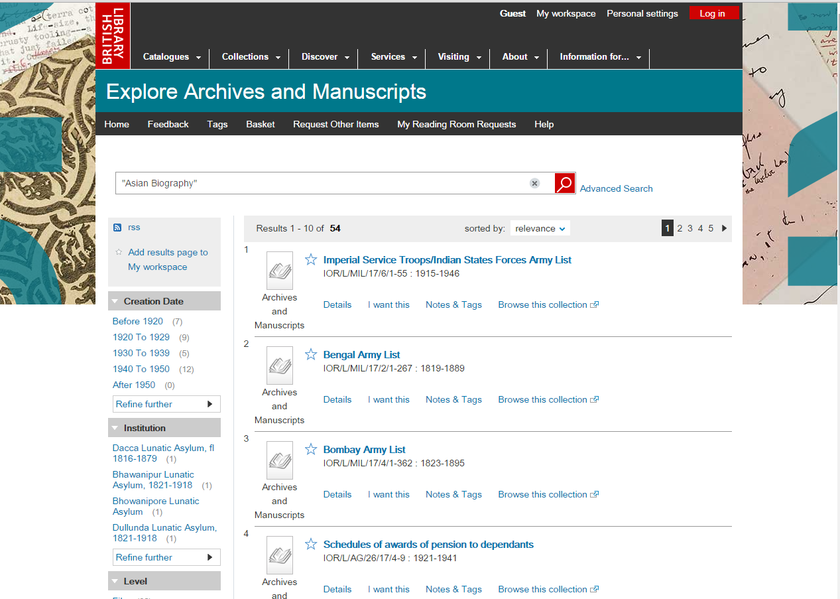Click I want this for Bengal Army List

pos(389,399)
